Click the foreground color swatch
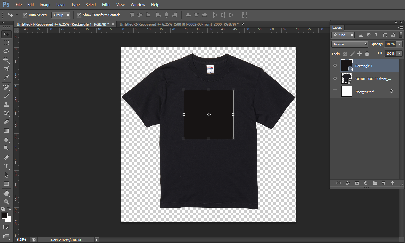405x243 pixels. coord(5,216)
